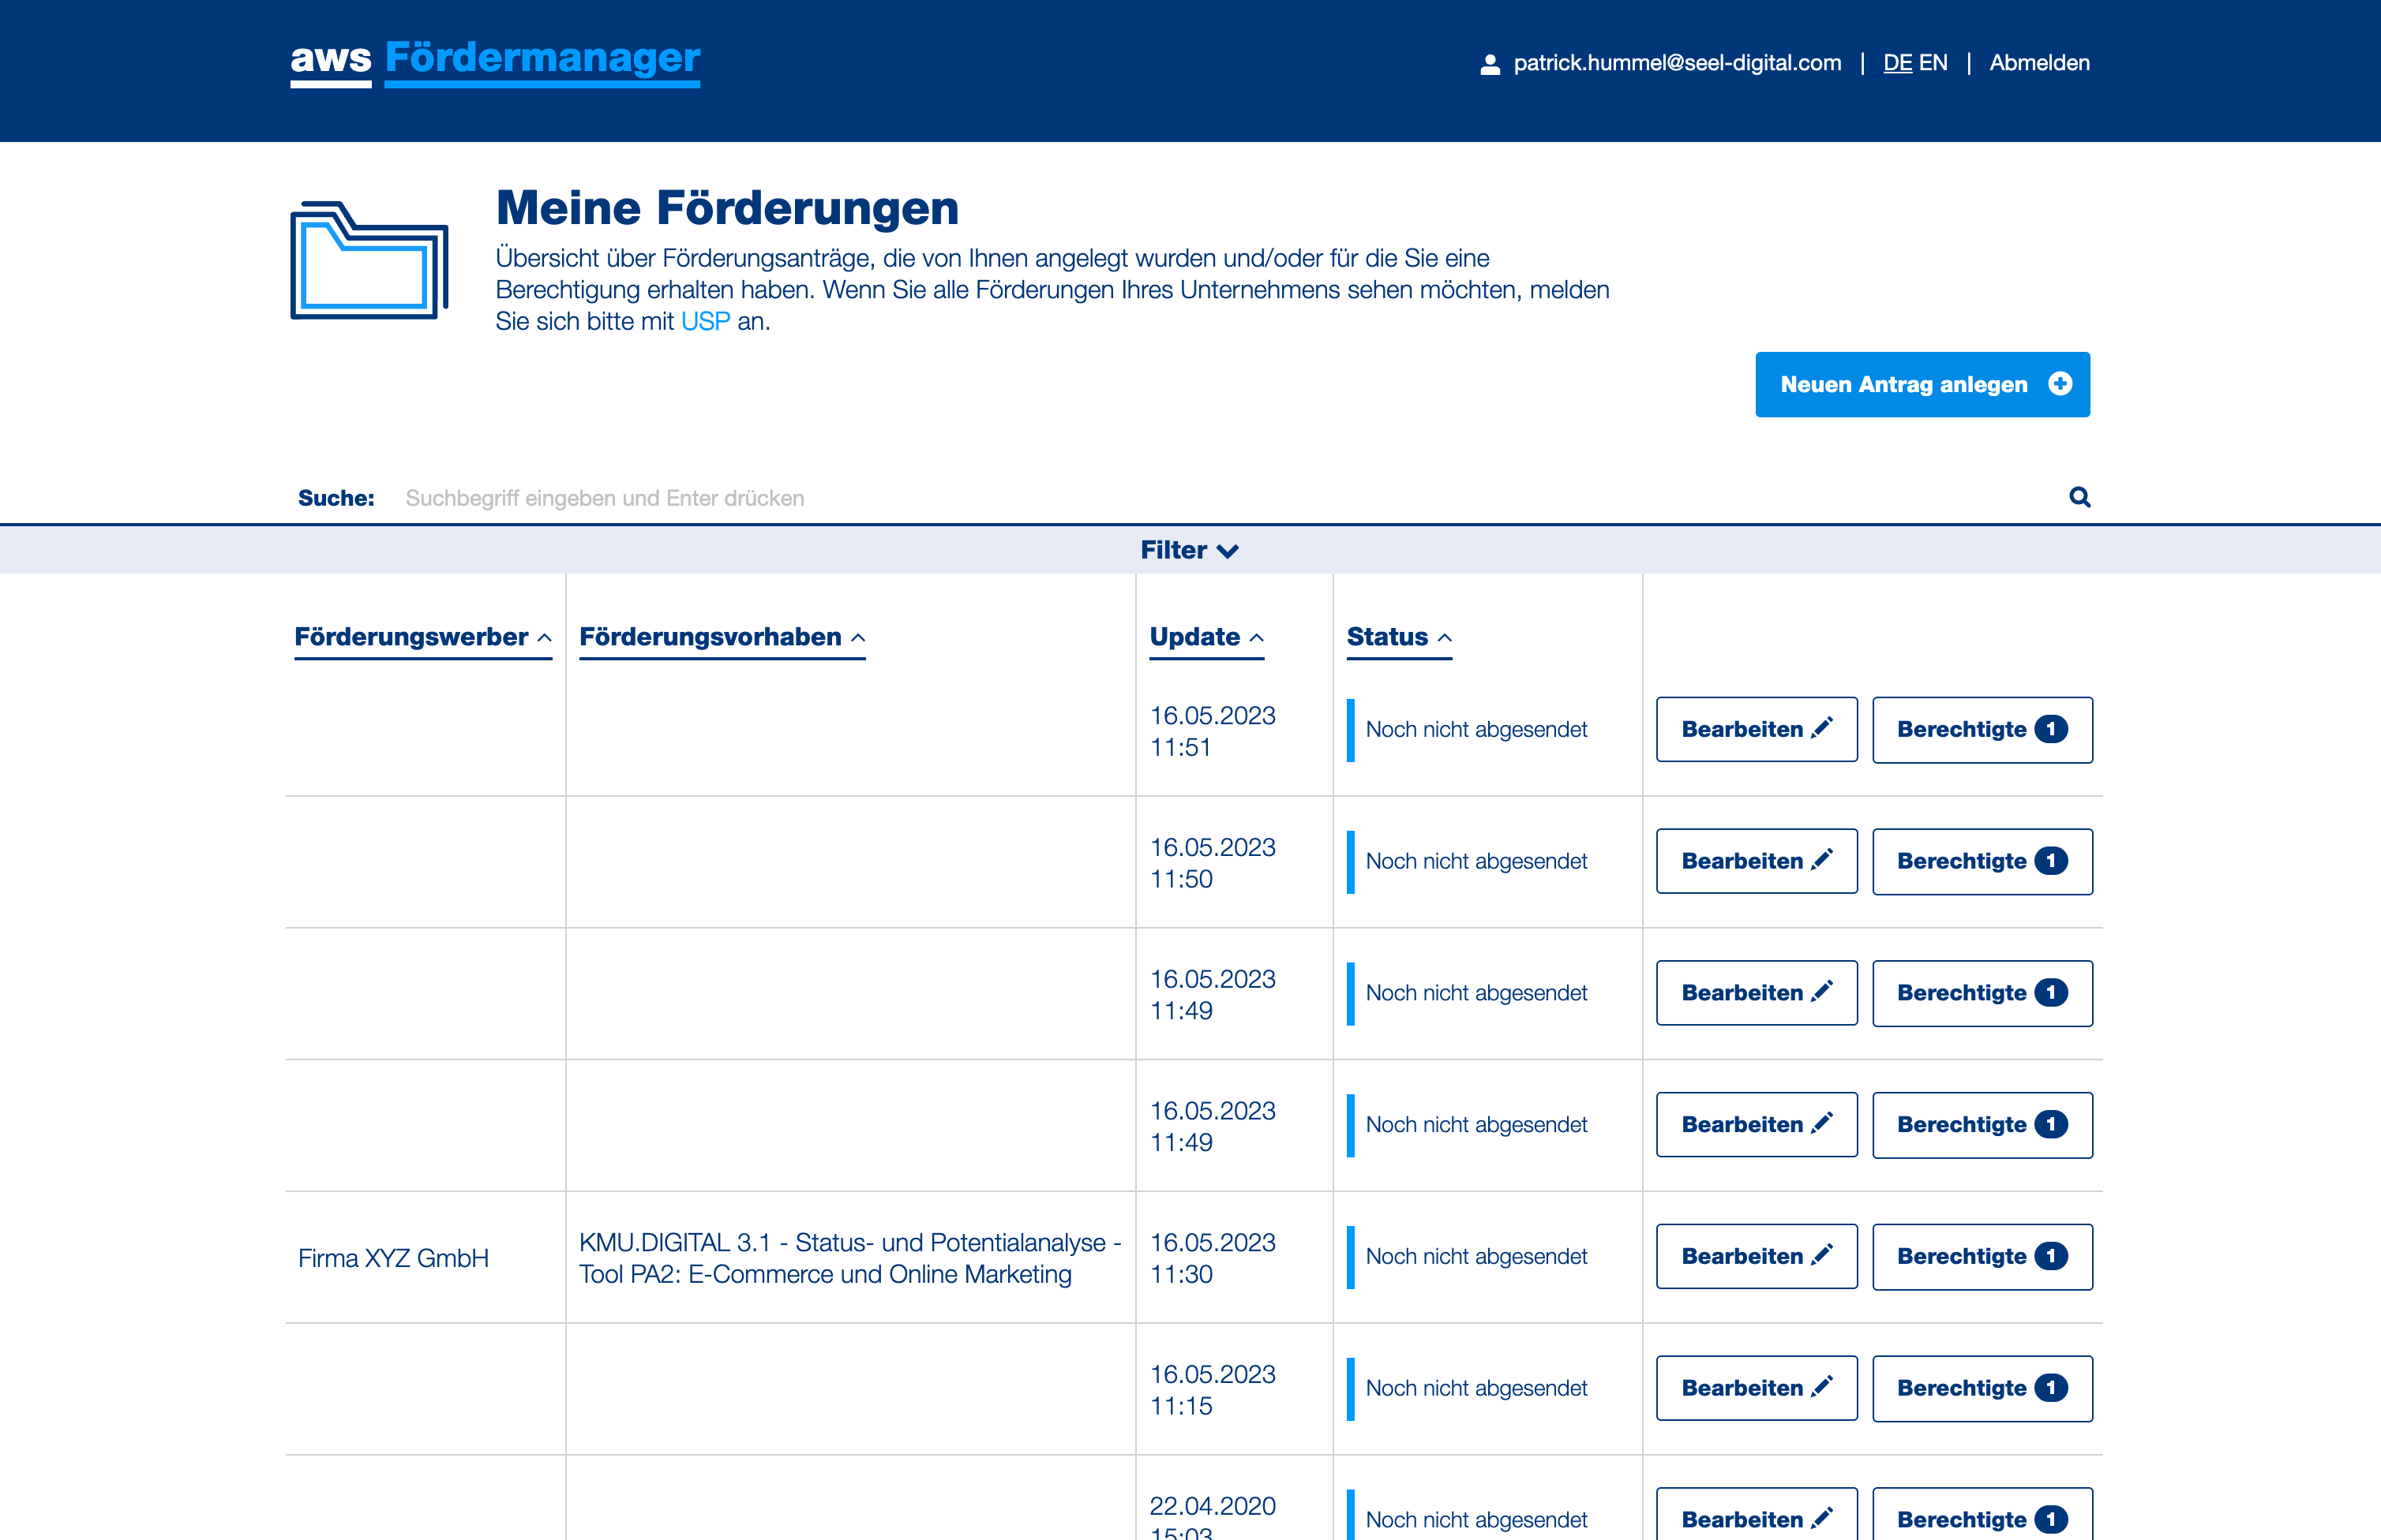Screen dimensions: 2381x1540
Task: Click Noch nicht abgesendet status in 11:30 row
Action: coord(1476,1257)
